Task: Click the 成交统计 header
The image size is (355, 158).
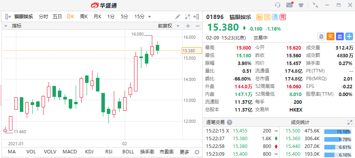Action: 300,122
